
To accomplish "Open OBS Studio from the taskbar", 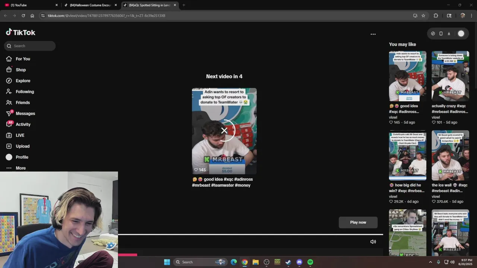I will 266,262.
